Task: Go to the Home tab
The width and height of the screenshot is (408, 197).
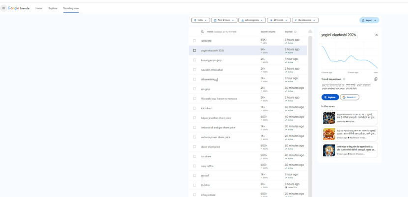Action: tap(39, 8)
